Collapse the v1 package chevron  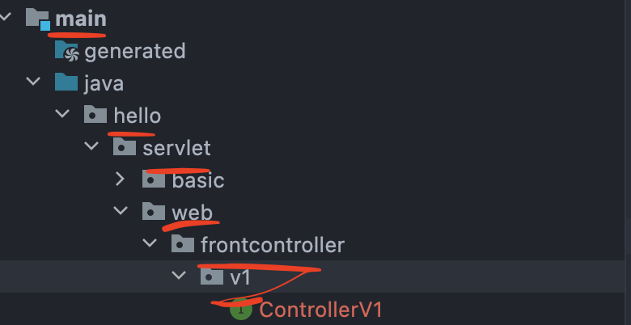pos(179,276)
